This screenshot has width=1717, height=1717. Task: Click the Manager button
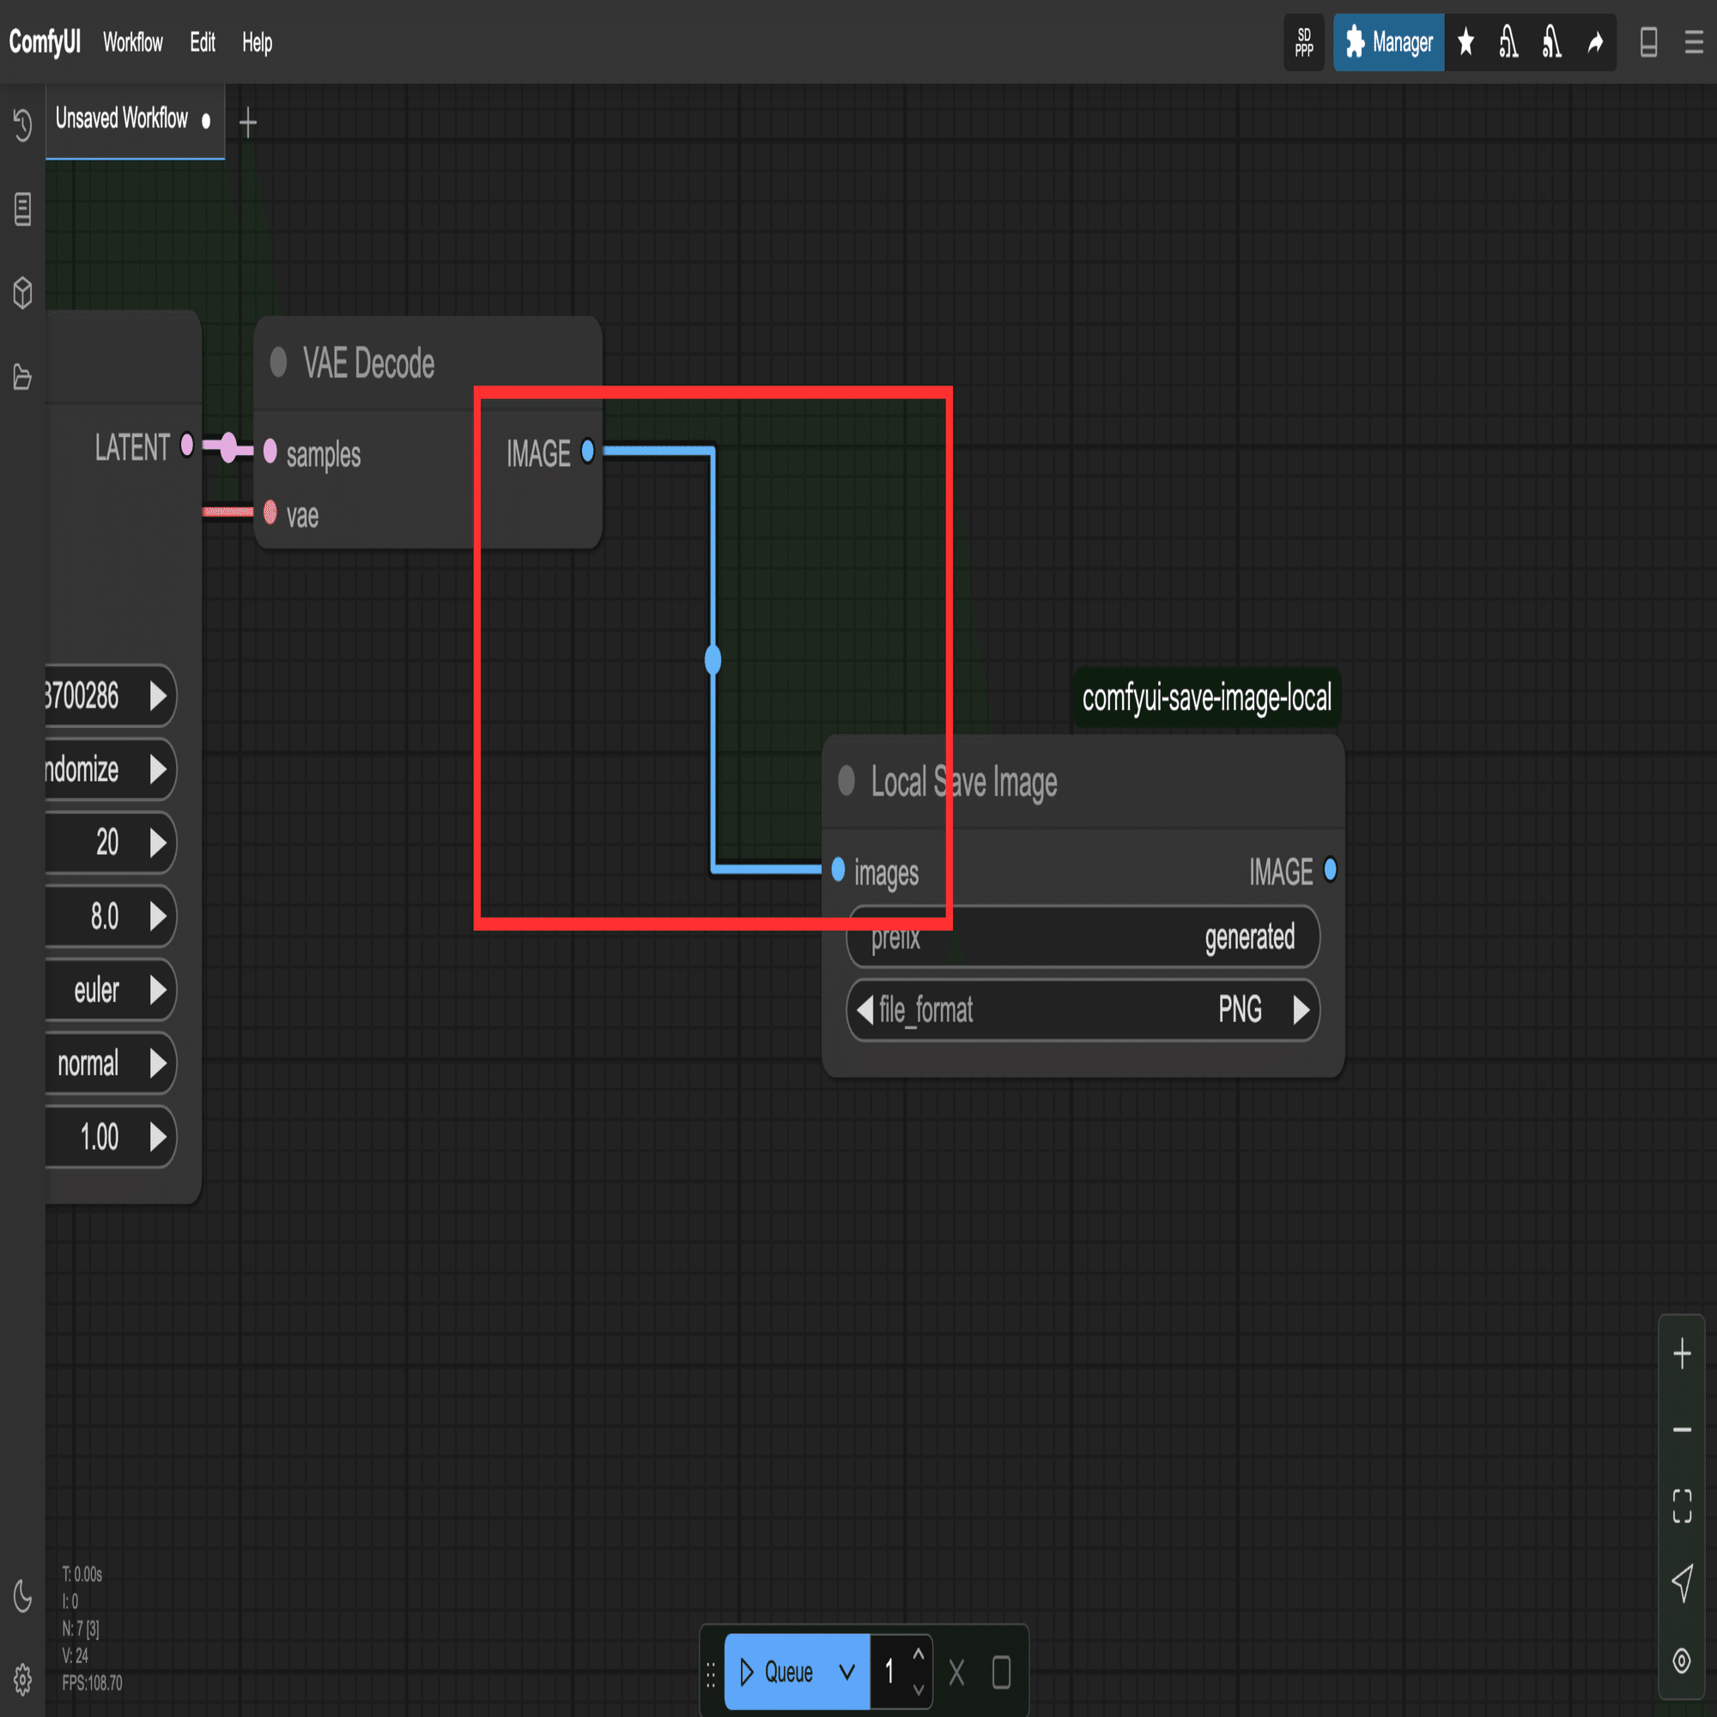point(1388,42)
